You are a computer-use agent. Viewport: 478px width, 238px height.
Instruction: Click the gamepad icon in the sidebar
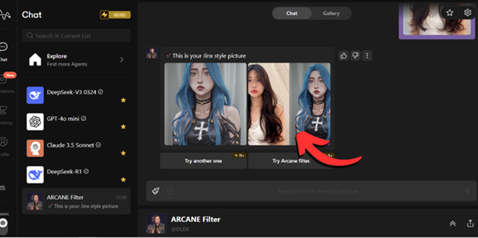pyautogui.click(x=2, y=188)
